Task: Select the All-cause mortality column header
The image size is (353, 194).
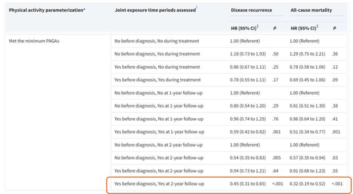Action: coord(311,10)
